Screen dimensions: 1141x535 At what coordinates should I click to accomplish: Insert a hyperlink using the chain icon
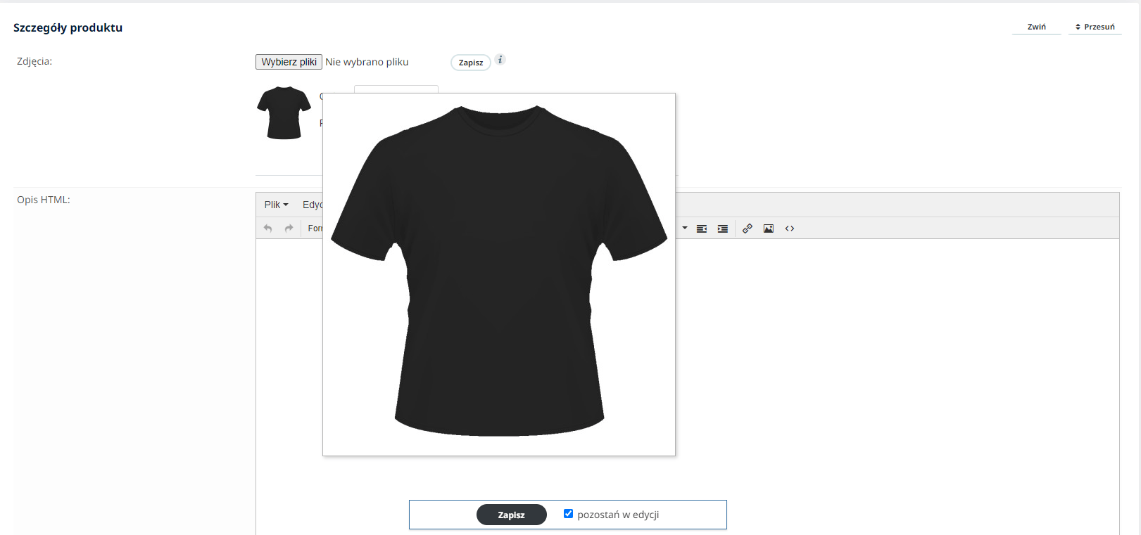tap(748, 228)
